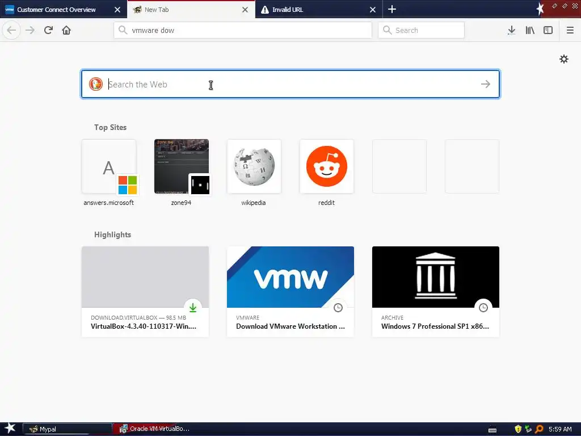Click the yellow shield tray icon
This screenshot has height=436, width=581.
click(518, 429)
